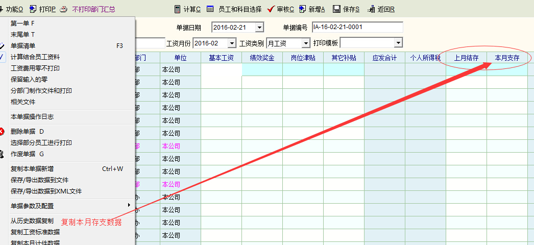Click the floppy disk 保存S icon
The image size is (534, 245).
click(x=336, y=9)
